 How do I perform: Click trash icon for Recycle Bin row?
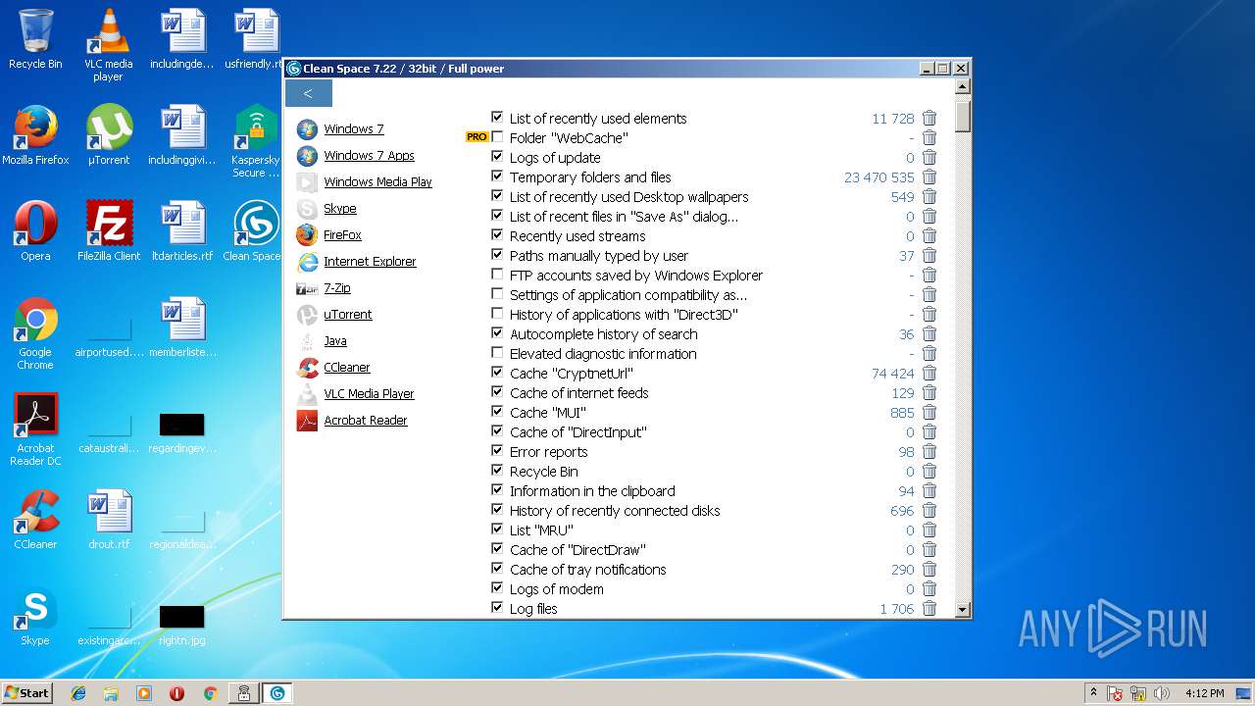tap(929, 472)
